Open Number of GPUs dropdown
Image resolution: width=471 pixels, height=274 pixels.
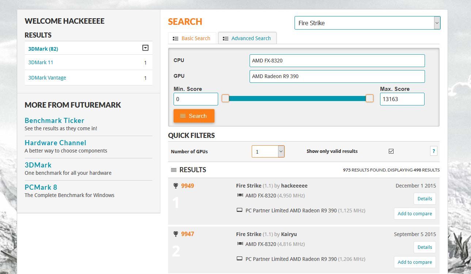click(x=268, y=151)
